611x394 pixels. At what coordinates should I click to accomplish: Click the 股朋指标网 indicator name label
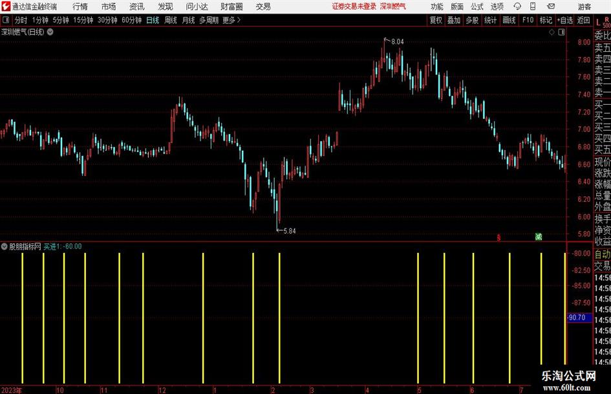point(25,246)
